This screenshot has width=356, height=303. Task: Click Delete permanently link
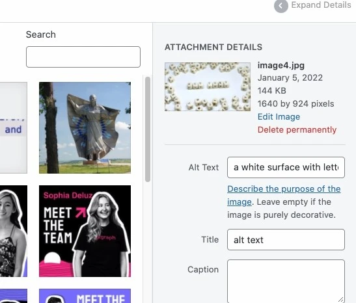297,130
